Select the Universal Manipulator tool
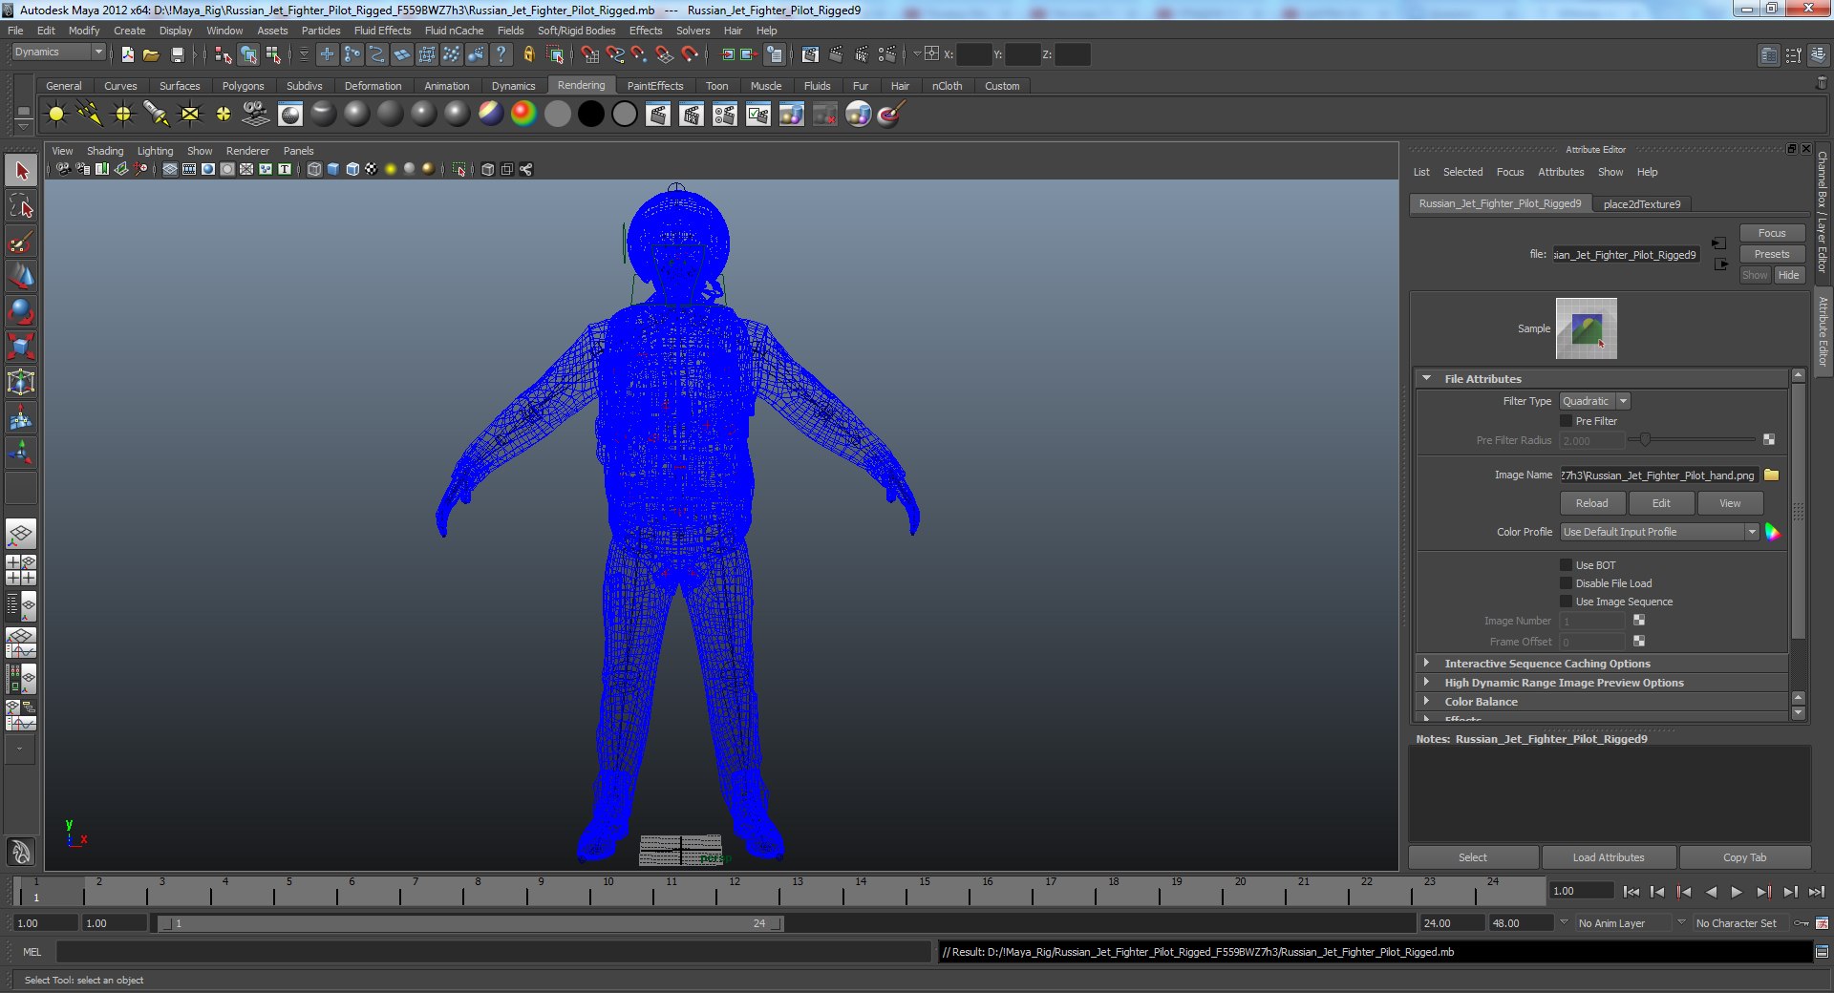Image resolution: width=1834 pixels, height=993 pixels. pyautogui.click(x=21, y=383)
